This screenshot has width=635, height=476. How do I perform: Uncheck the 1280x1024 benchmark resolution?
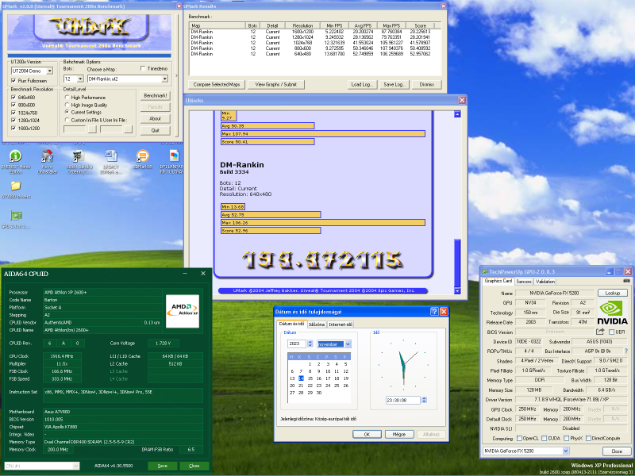click(x=13, y=121)
